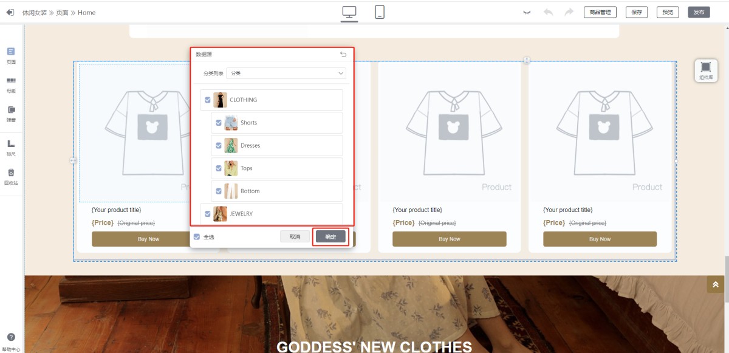Click the scroll-to-top chevron button
The height and width of the screenshot is (353, 729).
click(x=715, y=284)
